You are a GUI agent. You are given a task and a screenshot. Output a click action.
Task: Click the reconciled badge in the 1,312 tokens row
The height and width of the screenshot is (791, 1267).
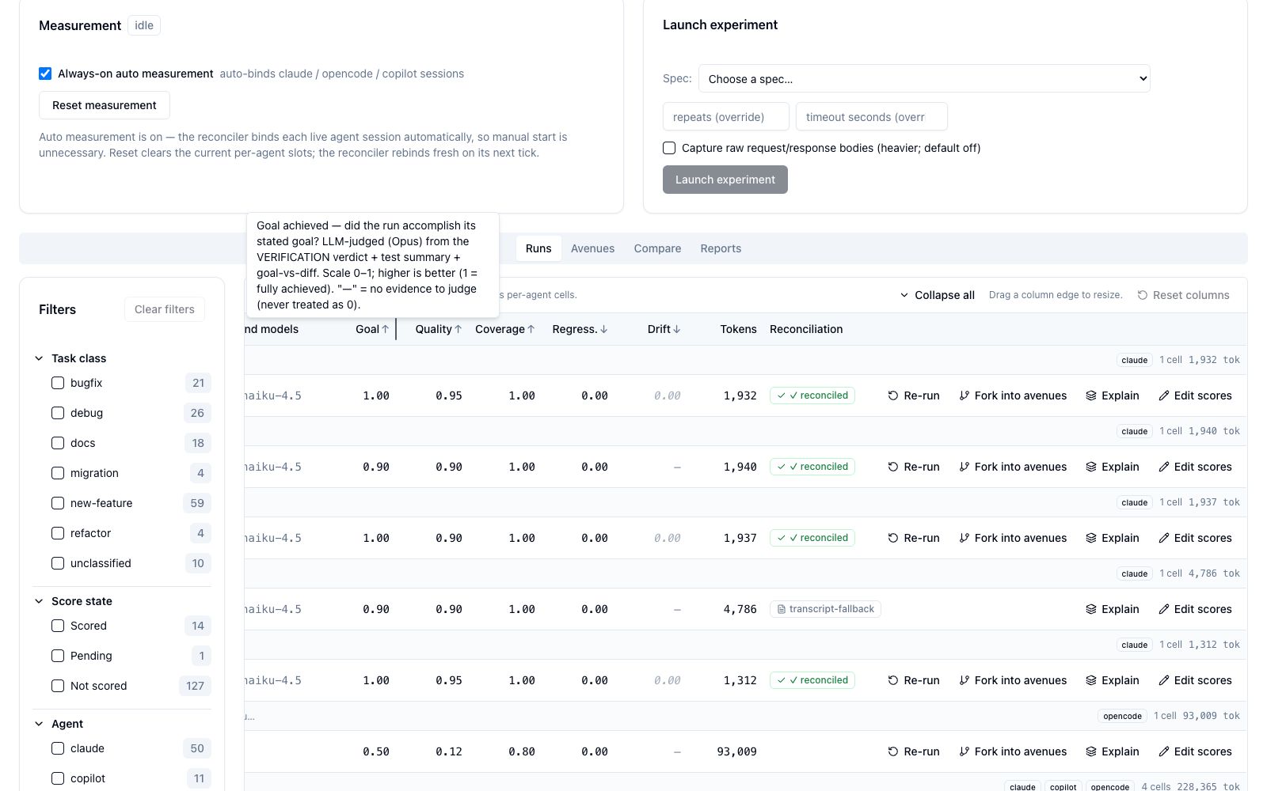tap(812, 680)
